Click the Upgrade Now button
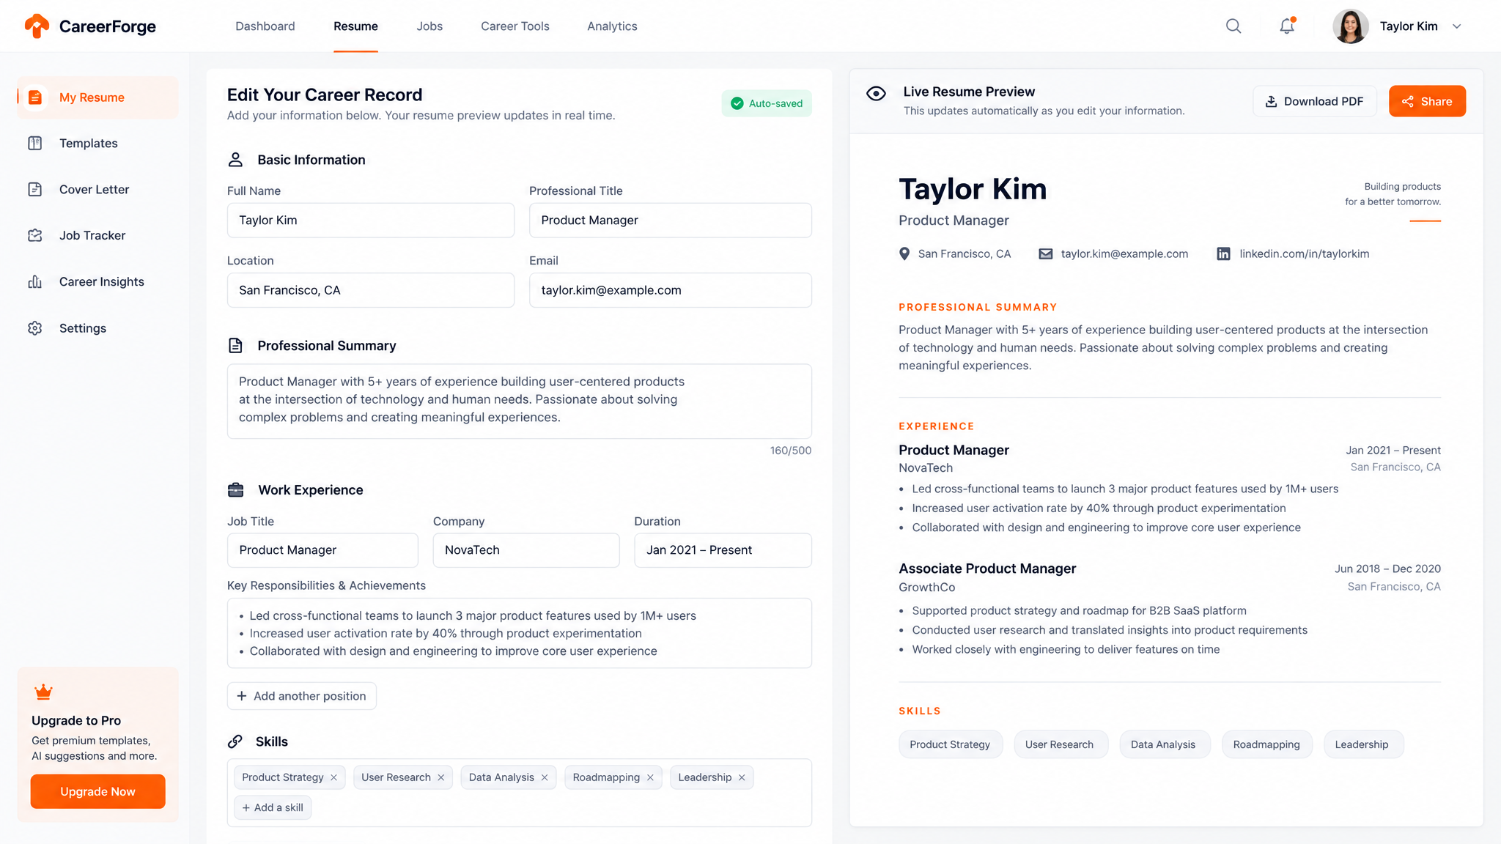The height and width of the screenshot is (844, 1501). point(97,792)
